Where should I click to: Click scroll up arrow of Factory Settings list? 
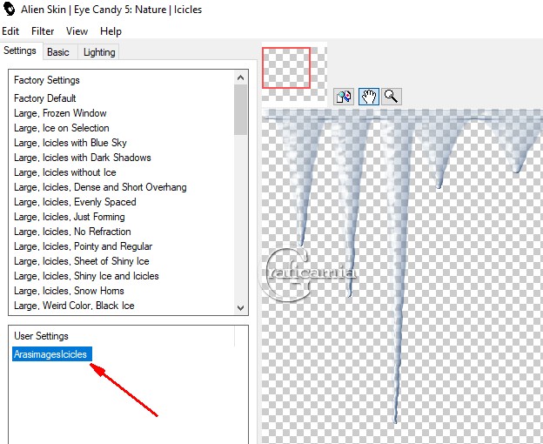241,78
